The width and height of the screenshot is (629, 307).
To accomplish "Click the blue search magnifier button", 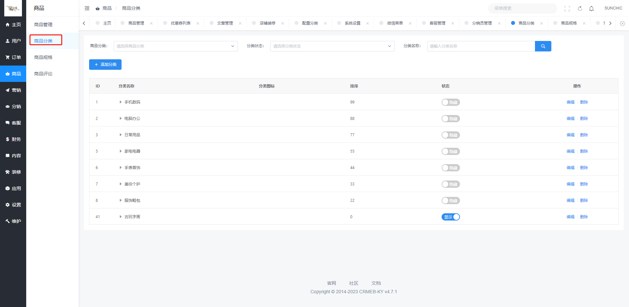I will point(543,46).
